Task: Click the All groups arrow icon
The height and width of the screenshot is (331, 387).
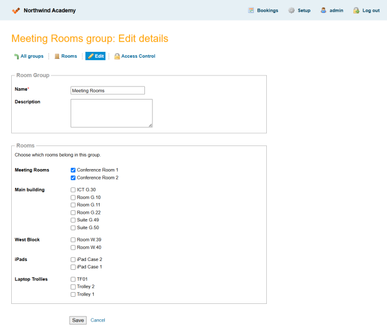Action: click(16, 57)
